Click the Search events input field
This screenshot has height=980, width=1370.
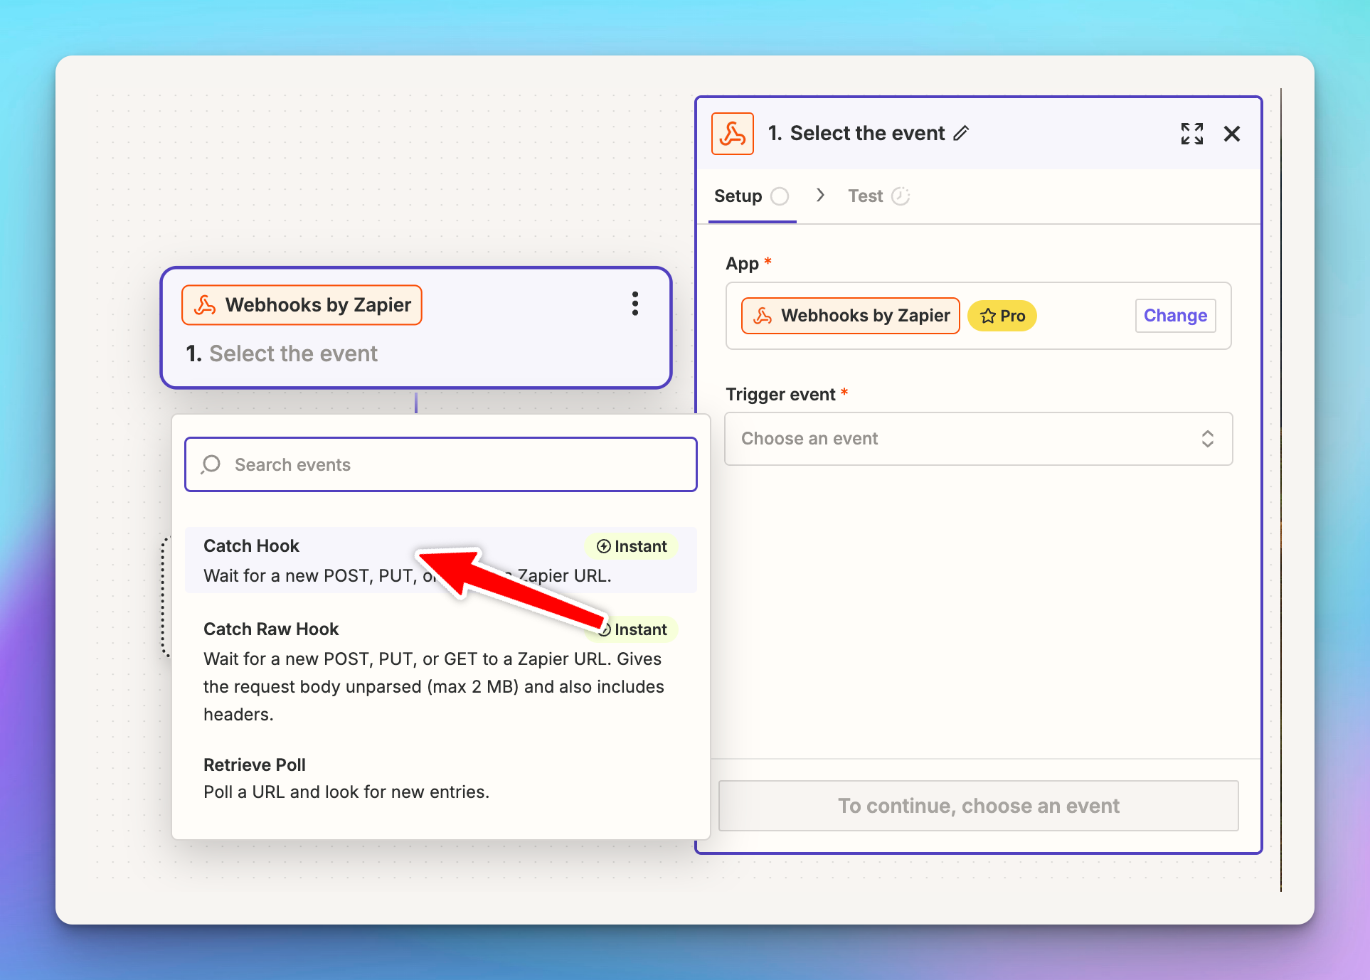(441, 464)
